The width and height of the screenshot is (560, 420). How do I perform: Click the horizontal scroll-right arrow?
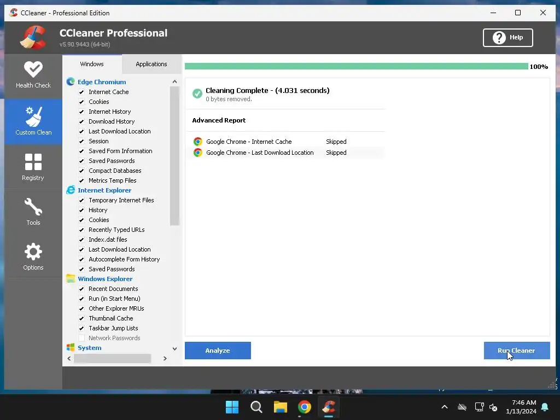[x=165, y=358]
